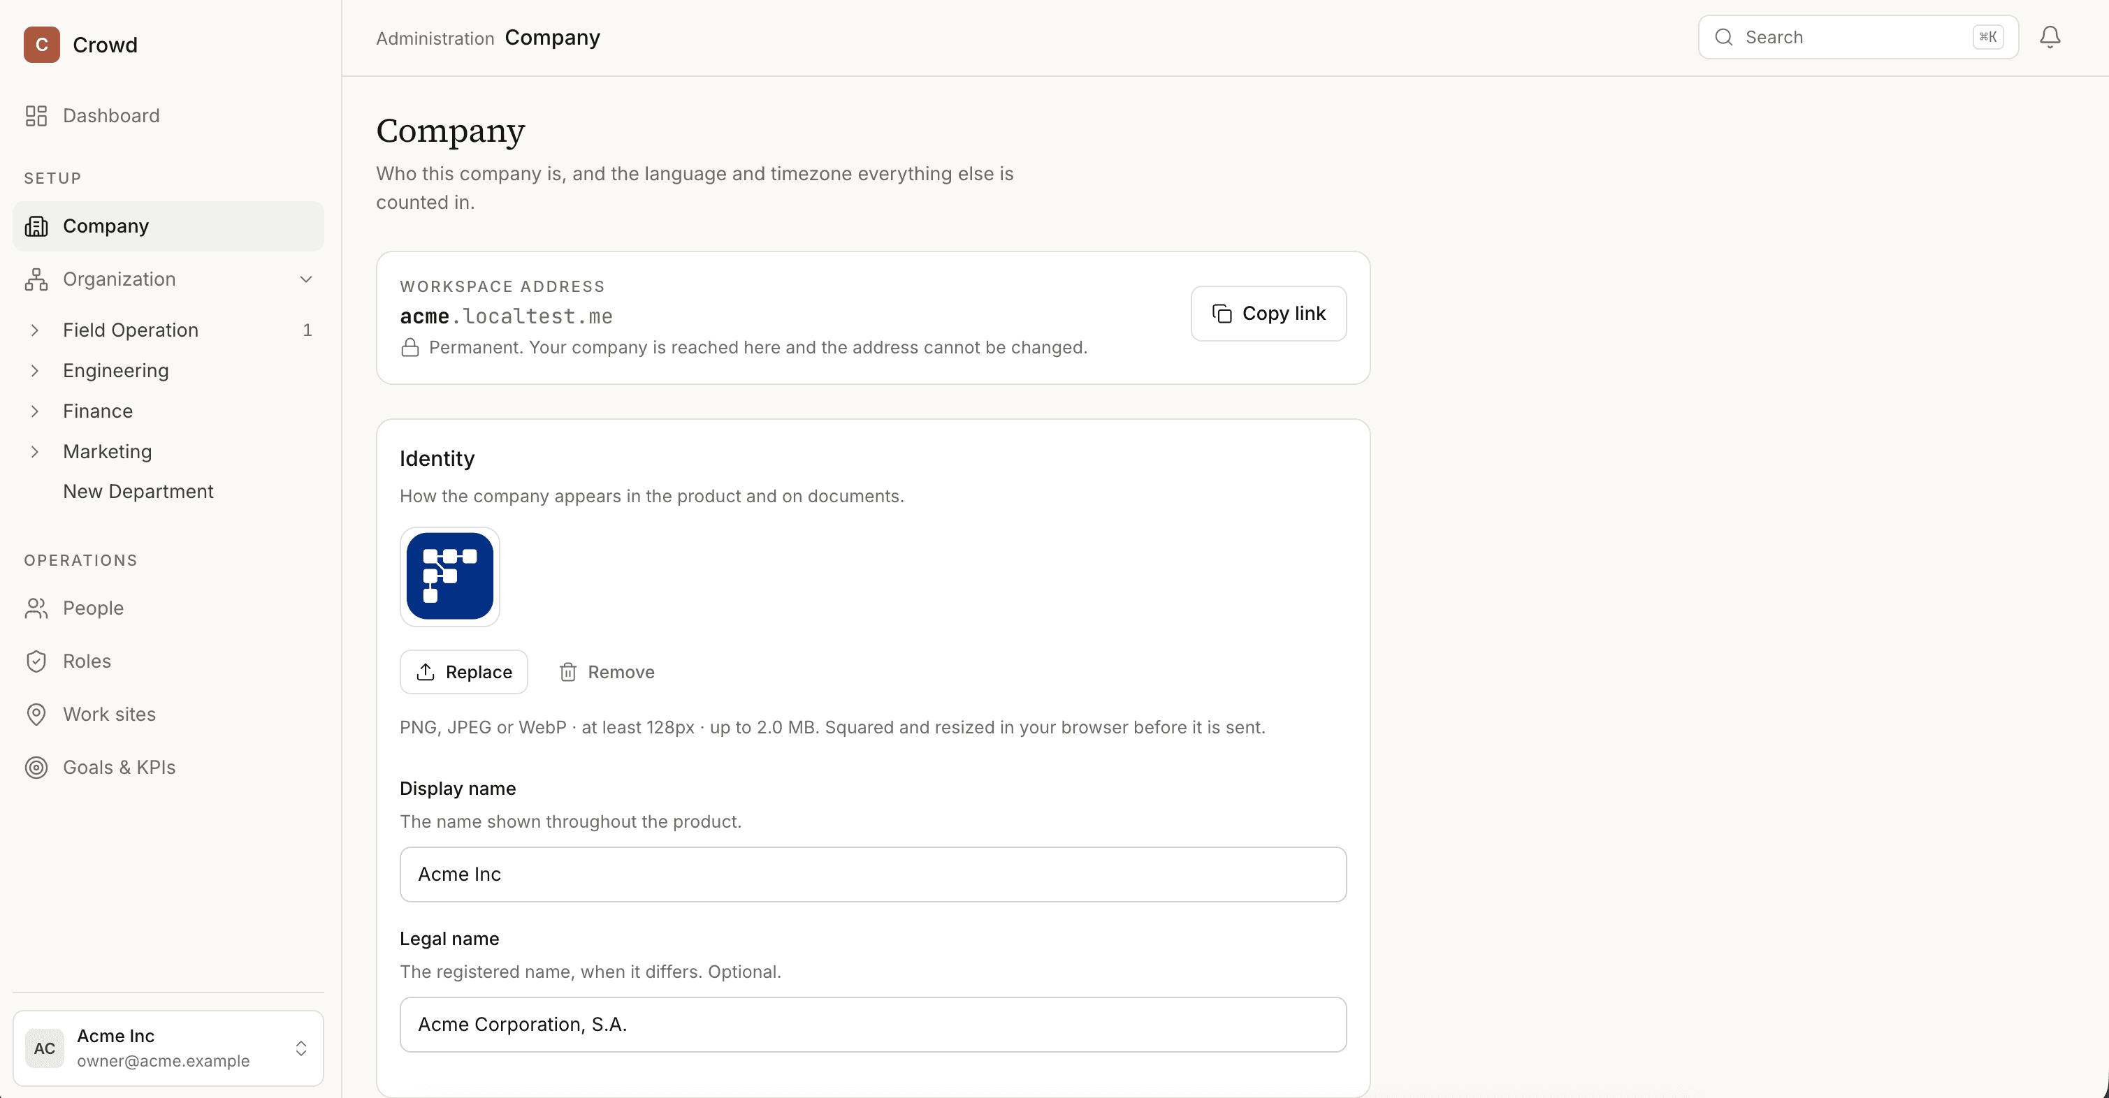Click the trash icon beside Remove
Viewport: 2109px width, 1098px height.
pyautogui.click(x=567, y=672)
